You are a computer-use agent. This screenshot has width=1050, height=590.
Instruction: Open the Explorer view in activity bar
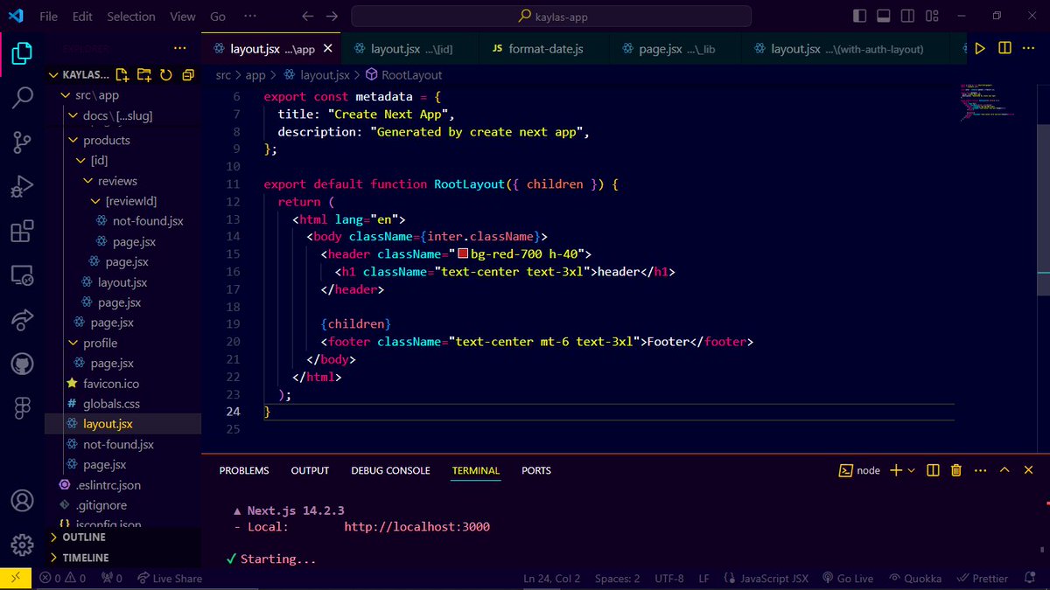click(22, 53)
